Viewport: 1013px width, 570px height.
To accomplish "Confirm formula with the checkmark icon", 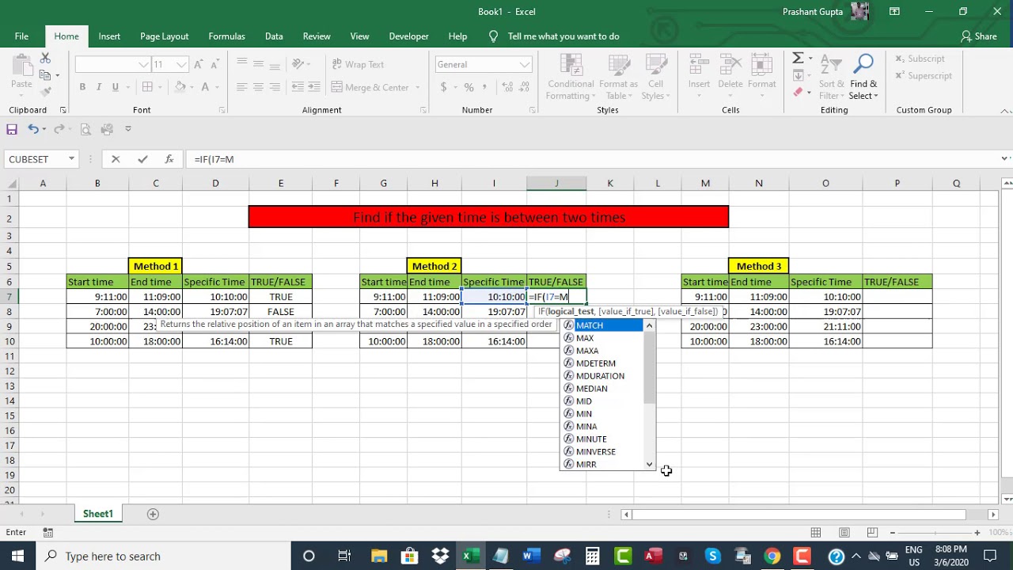I will tap(142, 159).
